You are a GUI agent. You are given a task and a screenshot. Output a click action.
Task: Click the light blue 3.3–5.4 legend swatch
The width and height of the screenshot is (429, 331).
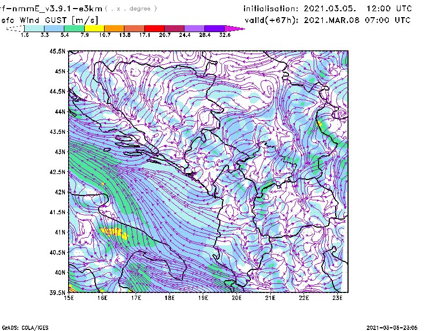(54, 28)
